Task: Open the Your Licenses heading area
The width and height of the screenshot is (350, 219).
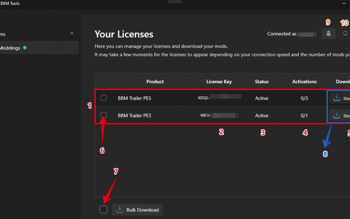Action: 123,34
